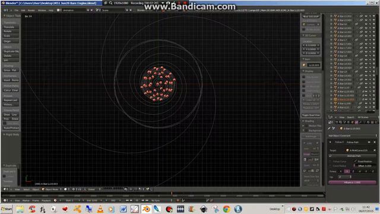This screenshot has height=214, width=380.
Task: Toggle the Motion Tracking checkbox
Action: [307, 125]
